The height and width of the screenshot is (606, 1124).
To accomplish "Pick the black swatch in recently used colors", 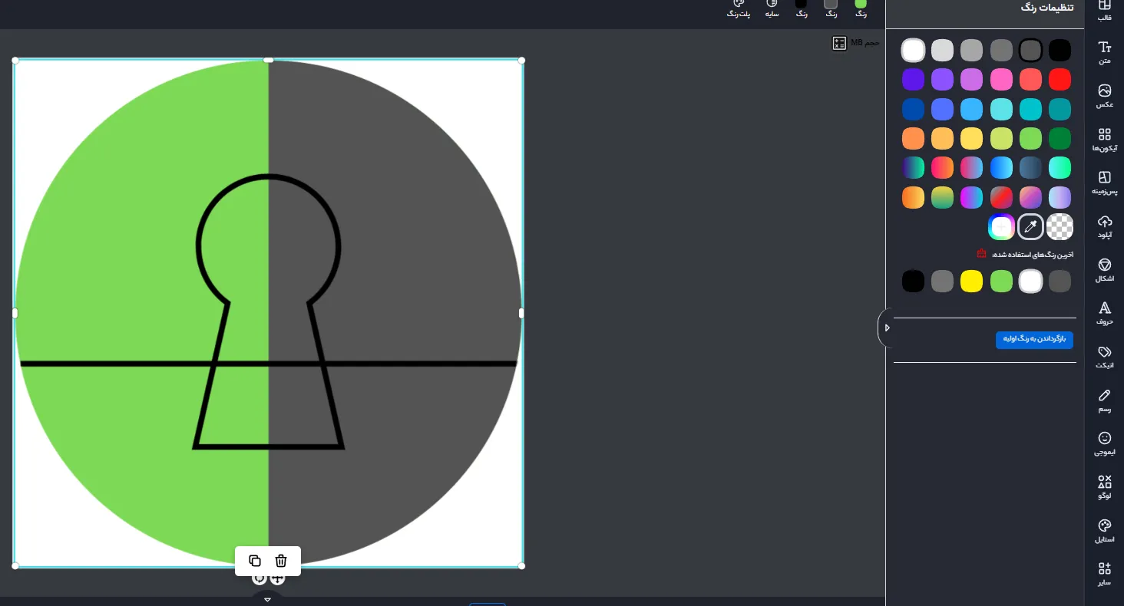I will click(x=913, y=281).
